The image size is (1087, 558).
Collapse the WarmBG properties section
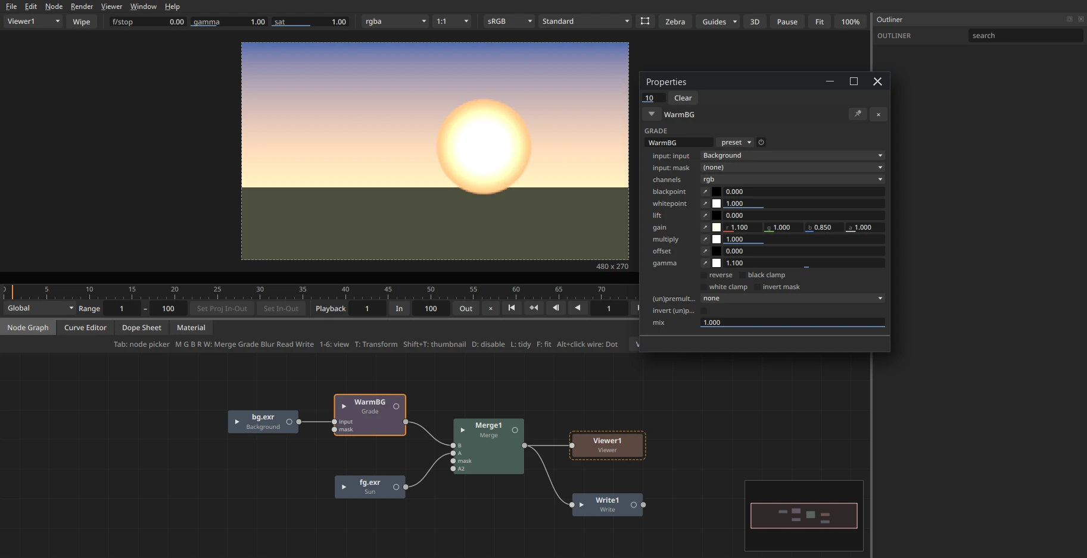(652, 114)
